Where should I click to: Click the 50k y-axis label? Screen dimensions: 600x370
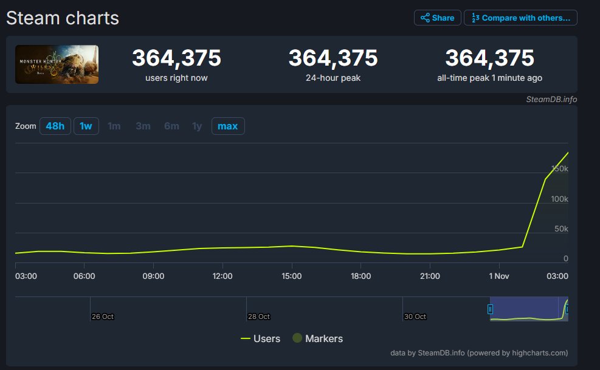pyautogui.click(x=561, y=229)
